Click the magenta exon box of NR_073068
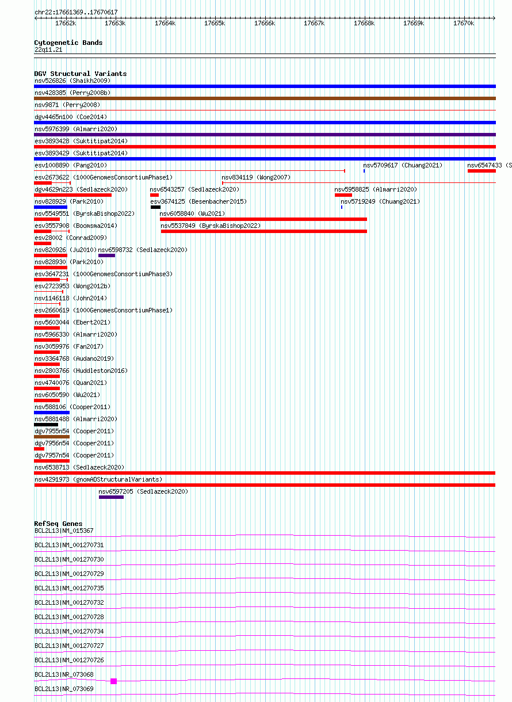 [x=113, y=681]
